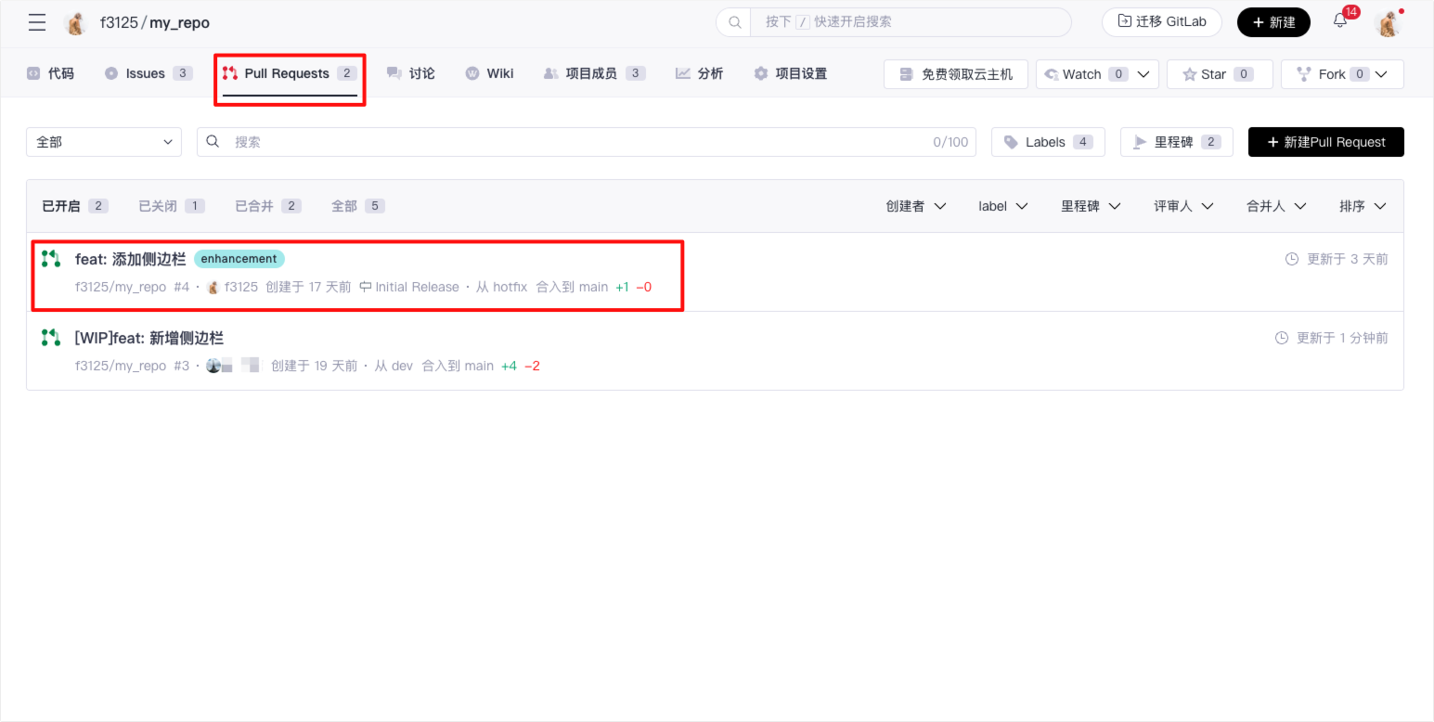Click the pull request 搜索 input field
Image resolution: width=1434 pixels, height=722 pixels.
tap(575, 142)
